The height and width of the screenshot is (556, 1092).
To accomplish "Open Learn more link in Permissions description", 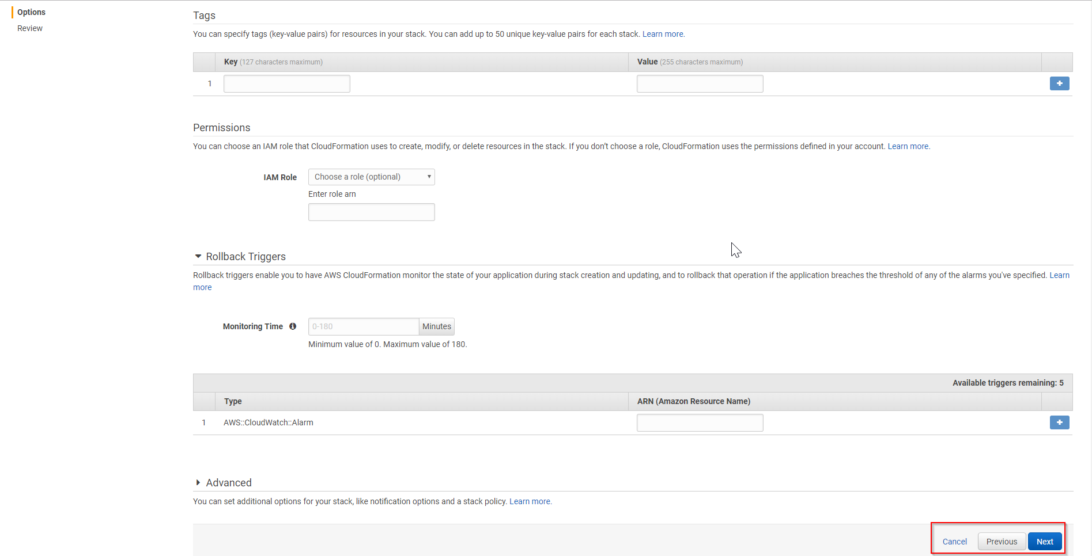I will (x=908, y=146).
